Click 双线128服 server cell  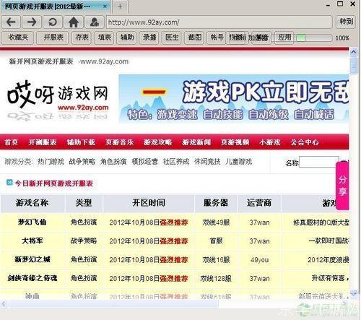point(216,279)
